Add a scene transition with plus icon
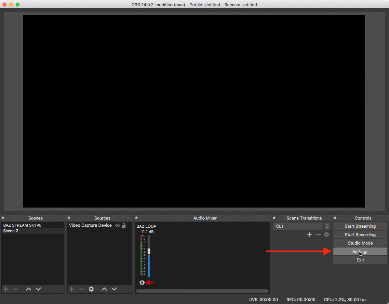Image resolution: width=389 pixels, height=304 pixels. 310,234
